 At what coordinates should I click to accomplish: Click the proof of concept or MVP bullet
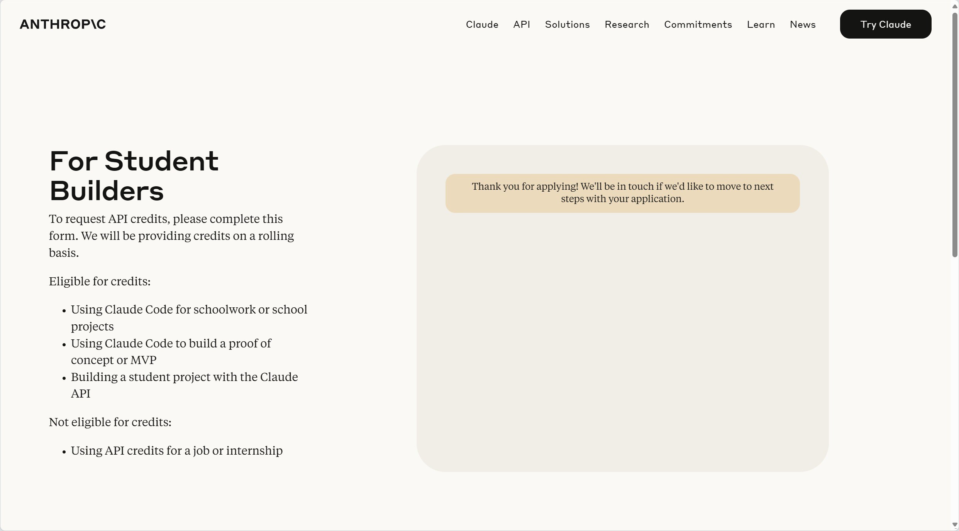click(x=171, y=351)
